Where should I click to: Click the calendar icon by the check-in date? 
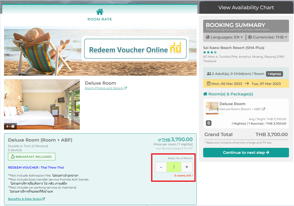209,83
